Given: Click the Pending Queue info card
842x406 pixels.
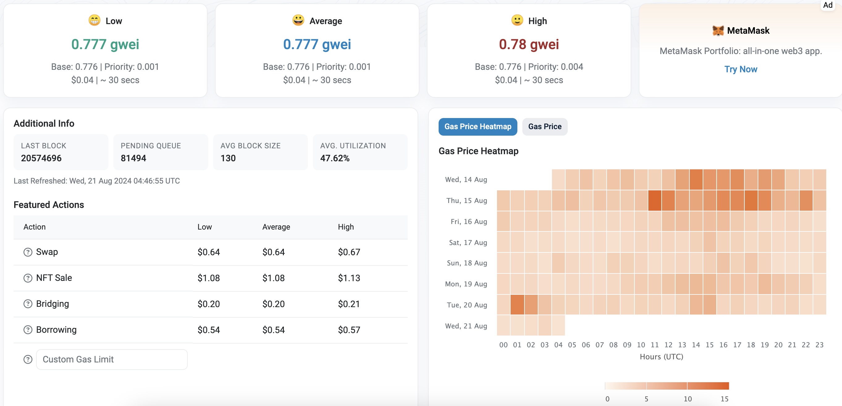Looking at the screenshot, I should tap(161, 152).
